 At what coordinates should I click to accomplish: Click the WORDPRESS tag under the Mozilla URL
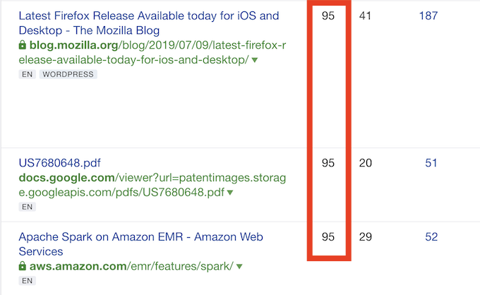click(x=68, y=74)
